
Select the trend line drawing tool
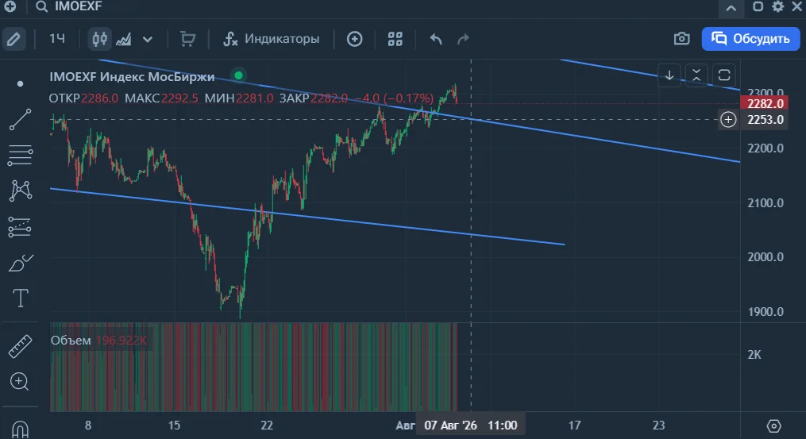(x=20, y=119)
